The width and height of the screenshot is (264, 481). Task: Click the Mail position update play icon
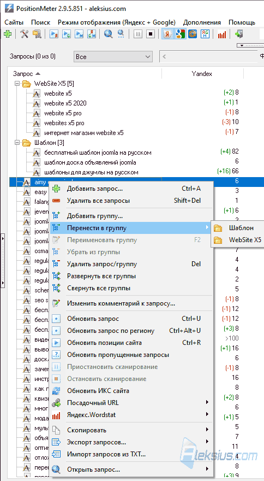coord(79,34)
